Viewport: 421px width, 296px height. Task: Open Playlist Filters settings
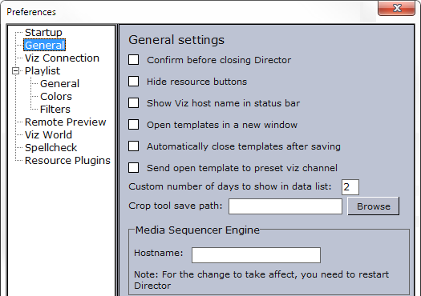pyautogui.click(x=55, y=110)
